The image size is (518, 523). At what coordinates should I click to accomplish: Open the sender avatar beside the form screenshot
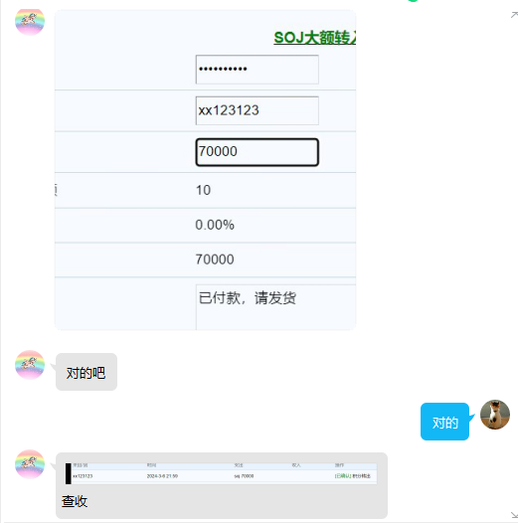point(30,22)
